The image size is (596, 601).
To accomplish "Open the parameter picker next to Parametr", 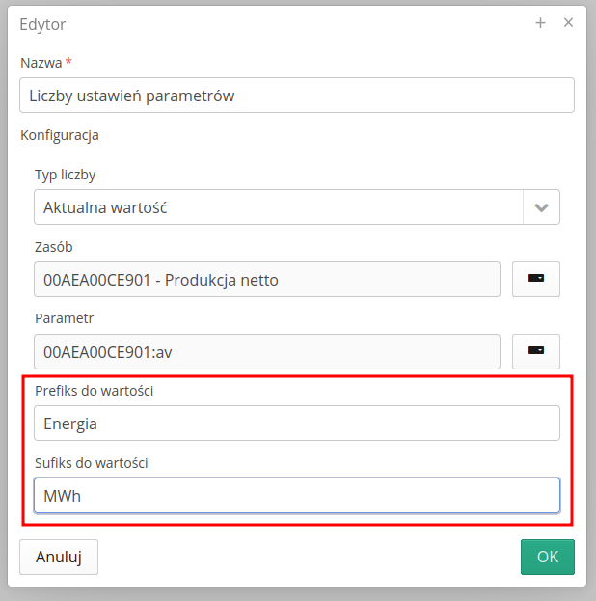I will pos(535,351).
